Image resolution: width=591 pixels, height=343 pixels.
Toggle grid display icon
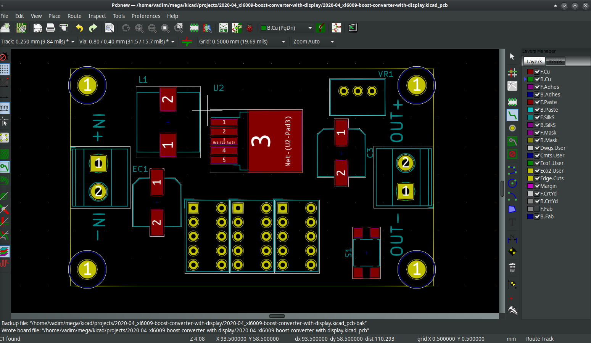point(4,69)
